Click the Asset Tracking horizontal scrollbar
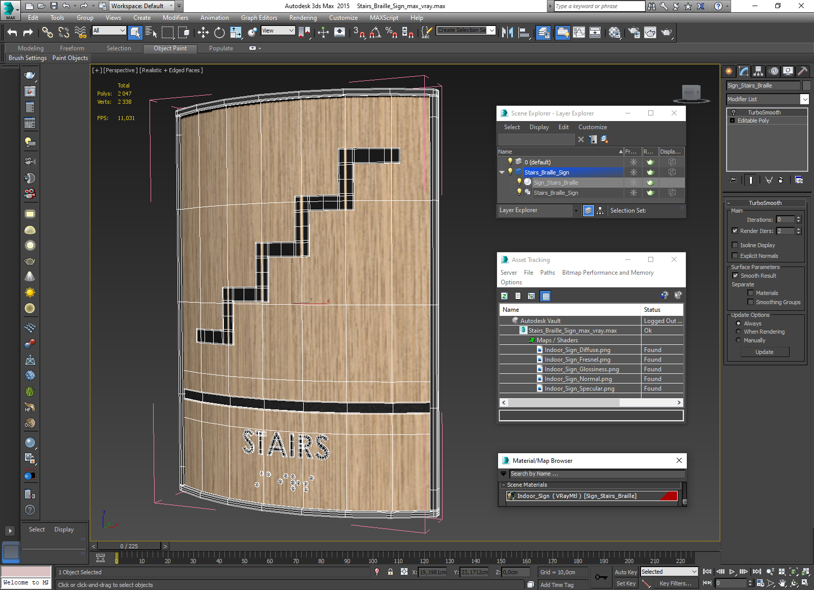The image size is (814, 590). (564, 402)
